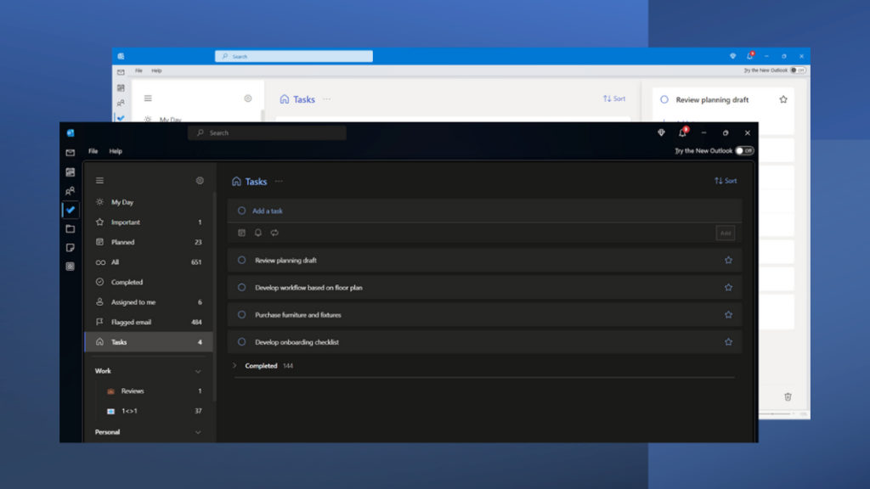Select the Calendar icon in the left rail
Viewport: 870px width, 489px height.
[x=70, y=172]
